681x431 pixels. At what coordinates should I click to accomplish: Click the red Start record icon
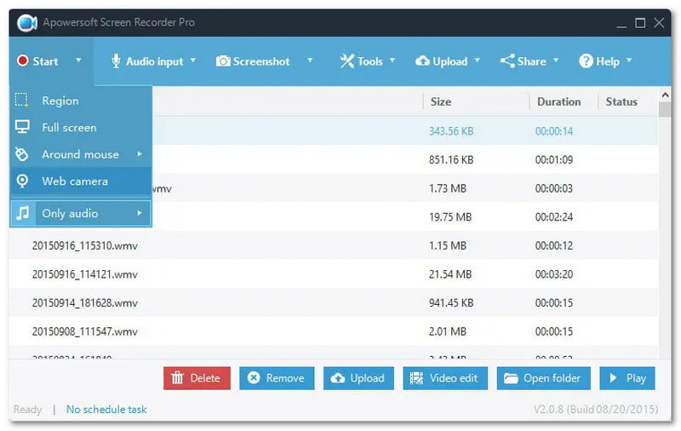click(x=23, y=60)
